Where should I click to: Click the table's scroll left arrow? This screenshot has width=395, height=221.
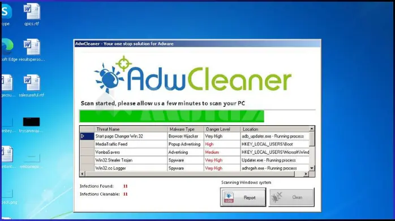83,174
